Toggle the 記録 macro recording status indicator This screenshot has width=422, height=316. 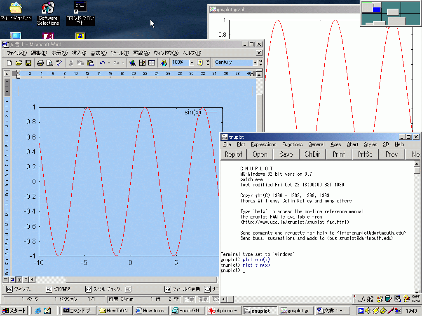(189, 299)
